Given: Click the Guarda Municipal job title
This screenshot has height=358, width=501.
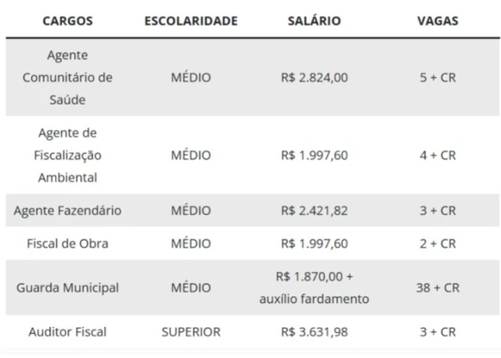Looking at the screenshot, I should tap(68, 287).
